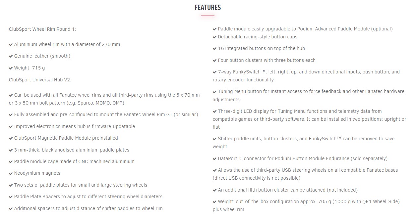The height and width of the screenshot is (222, 415).
Task: Click the checkmark by 'Four button clusters' line
Action: (215, 61)
